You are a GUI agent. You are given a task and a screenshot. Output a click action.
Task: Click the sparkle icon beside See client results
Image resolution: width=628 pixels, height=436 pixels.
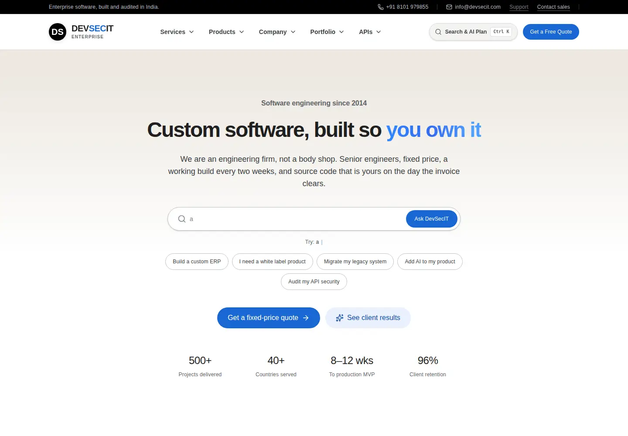tap(340, 318)
